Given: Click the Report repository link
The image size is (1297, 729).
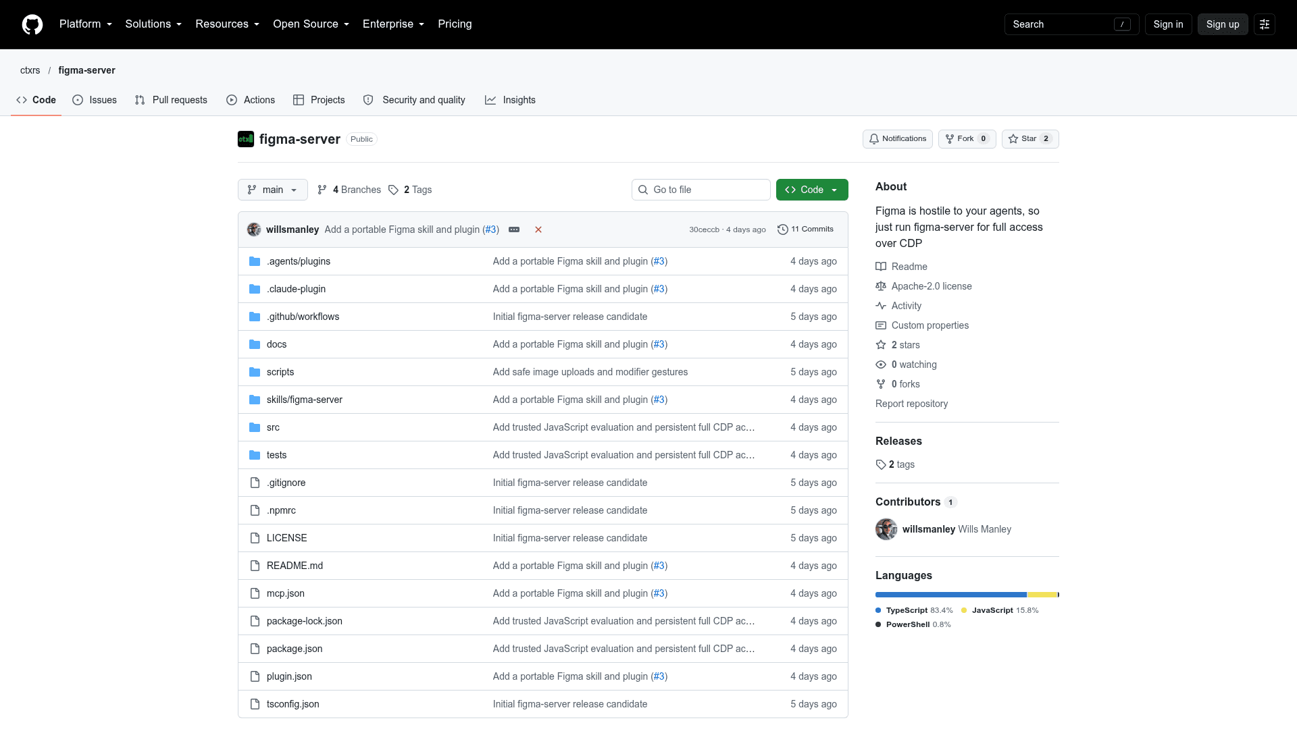Looking at the screenshot, I should point(911,404).
